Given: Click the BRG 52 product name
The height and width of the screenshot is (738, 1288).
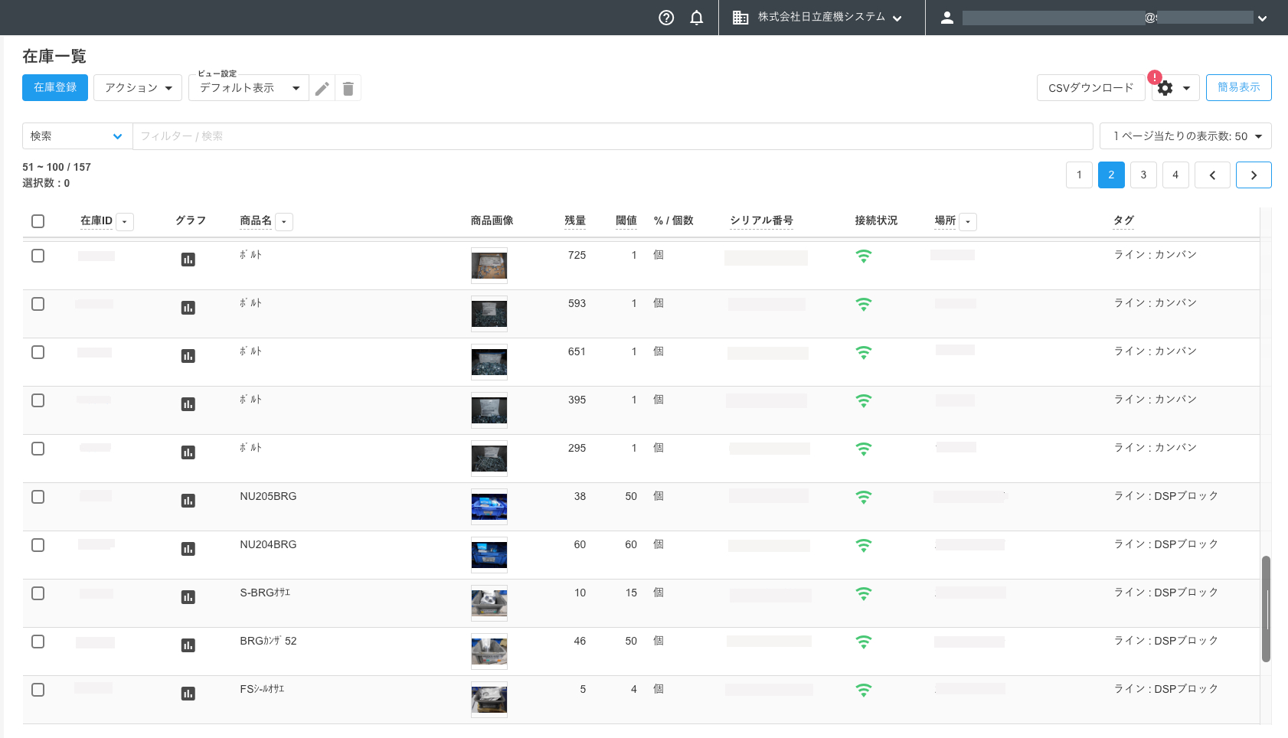Looking at the screenshot, I should (268, 641).
